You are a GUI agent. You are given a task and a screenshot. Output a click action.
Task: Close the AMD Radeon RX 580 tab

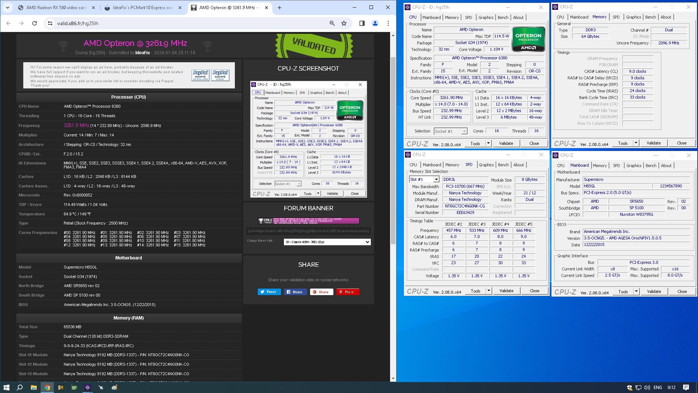click(93, 7)
